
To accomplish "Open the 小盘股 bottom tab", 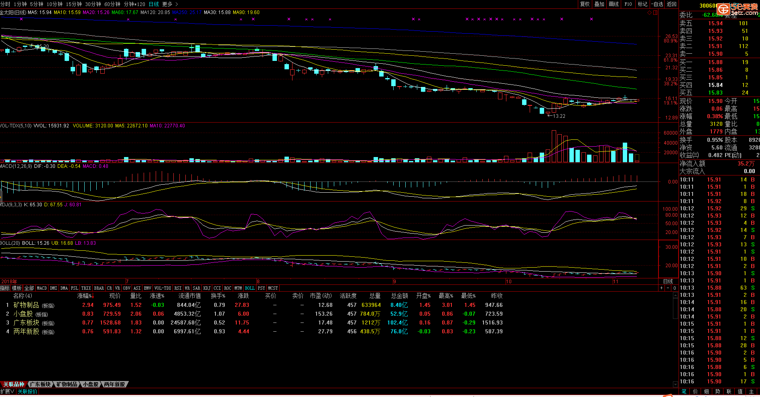I will pos(91,384).
